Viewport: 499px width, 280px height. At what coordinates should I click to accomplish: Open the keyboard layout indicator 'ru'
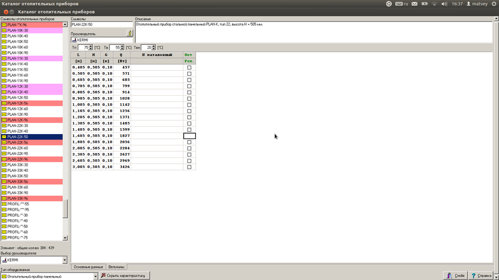click(403, 3)
